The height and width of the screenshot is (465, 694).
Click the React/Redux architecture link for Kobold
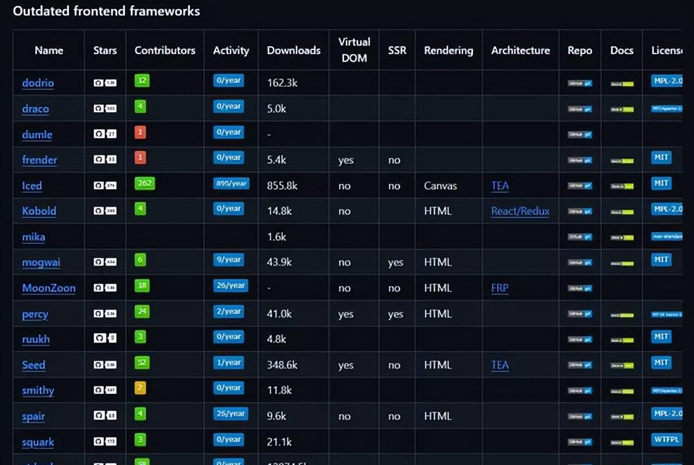click(x=520, y=211)
